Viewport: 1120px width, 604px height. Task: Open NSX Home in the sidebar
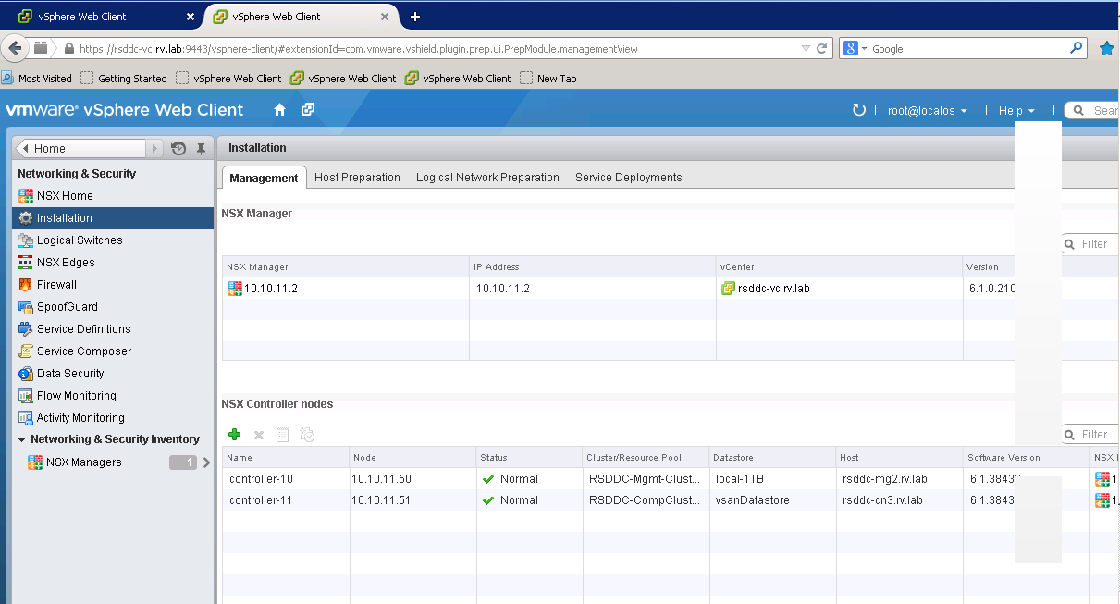(65, 196)
